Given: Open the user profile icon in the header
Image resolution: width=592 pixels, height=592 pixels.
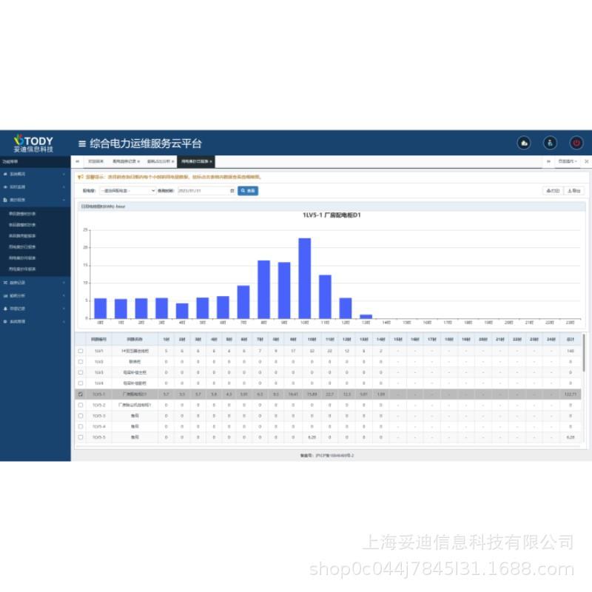Looking at the screenshot, I should (550, 143).
